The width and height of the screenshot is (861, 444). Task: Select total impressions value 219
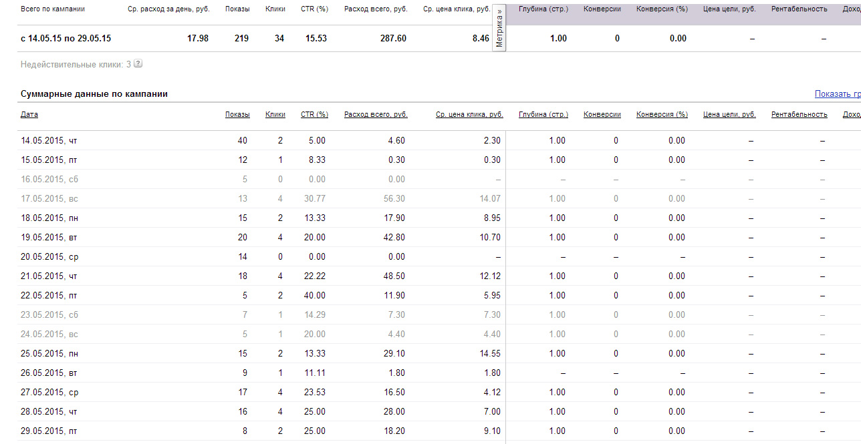(241, 39)
